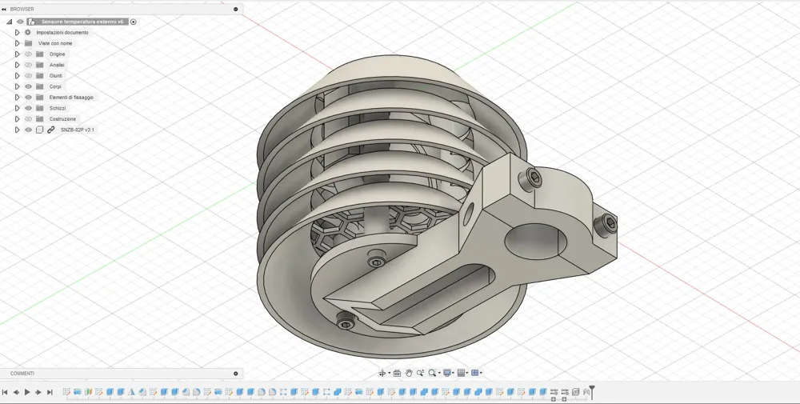Show the Costruzione folder via eye icon
The width and height of the screenshot is (800, 404).
click(29, 119)
